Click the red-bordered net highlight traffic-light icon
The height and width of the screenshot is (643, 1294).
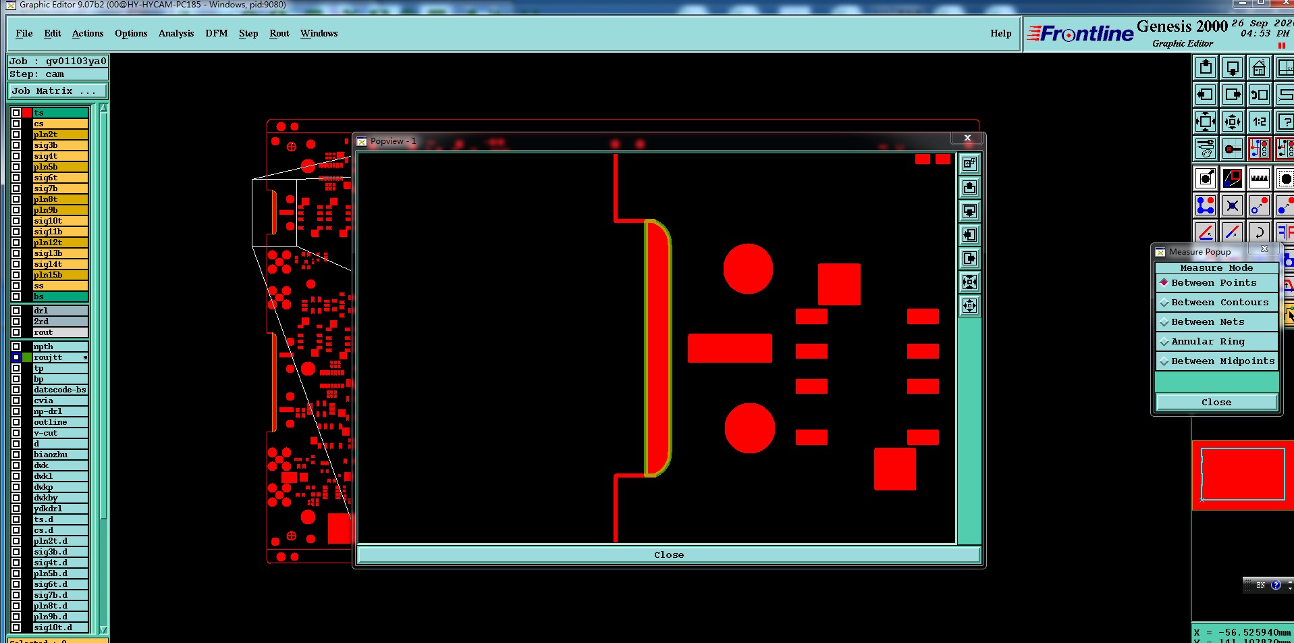tap(1260, 149)
